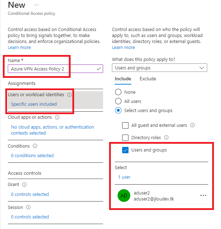Click the Directory roles info icon
Viewport: 221px width, 229px height.
[x=166, y=137]
